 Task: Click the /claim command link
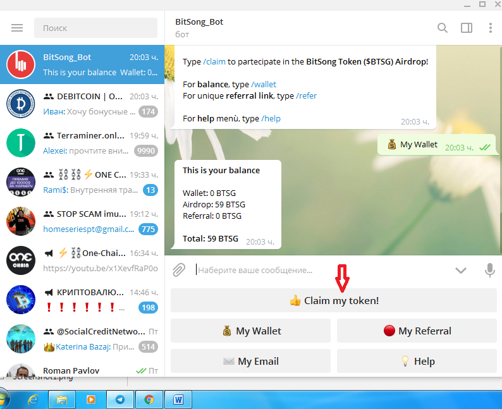pyautogui.click(x=214, y=62)
